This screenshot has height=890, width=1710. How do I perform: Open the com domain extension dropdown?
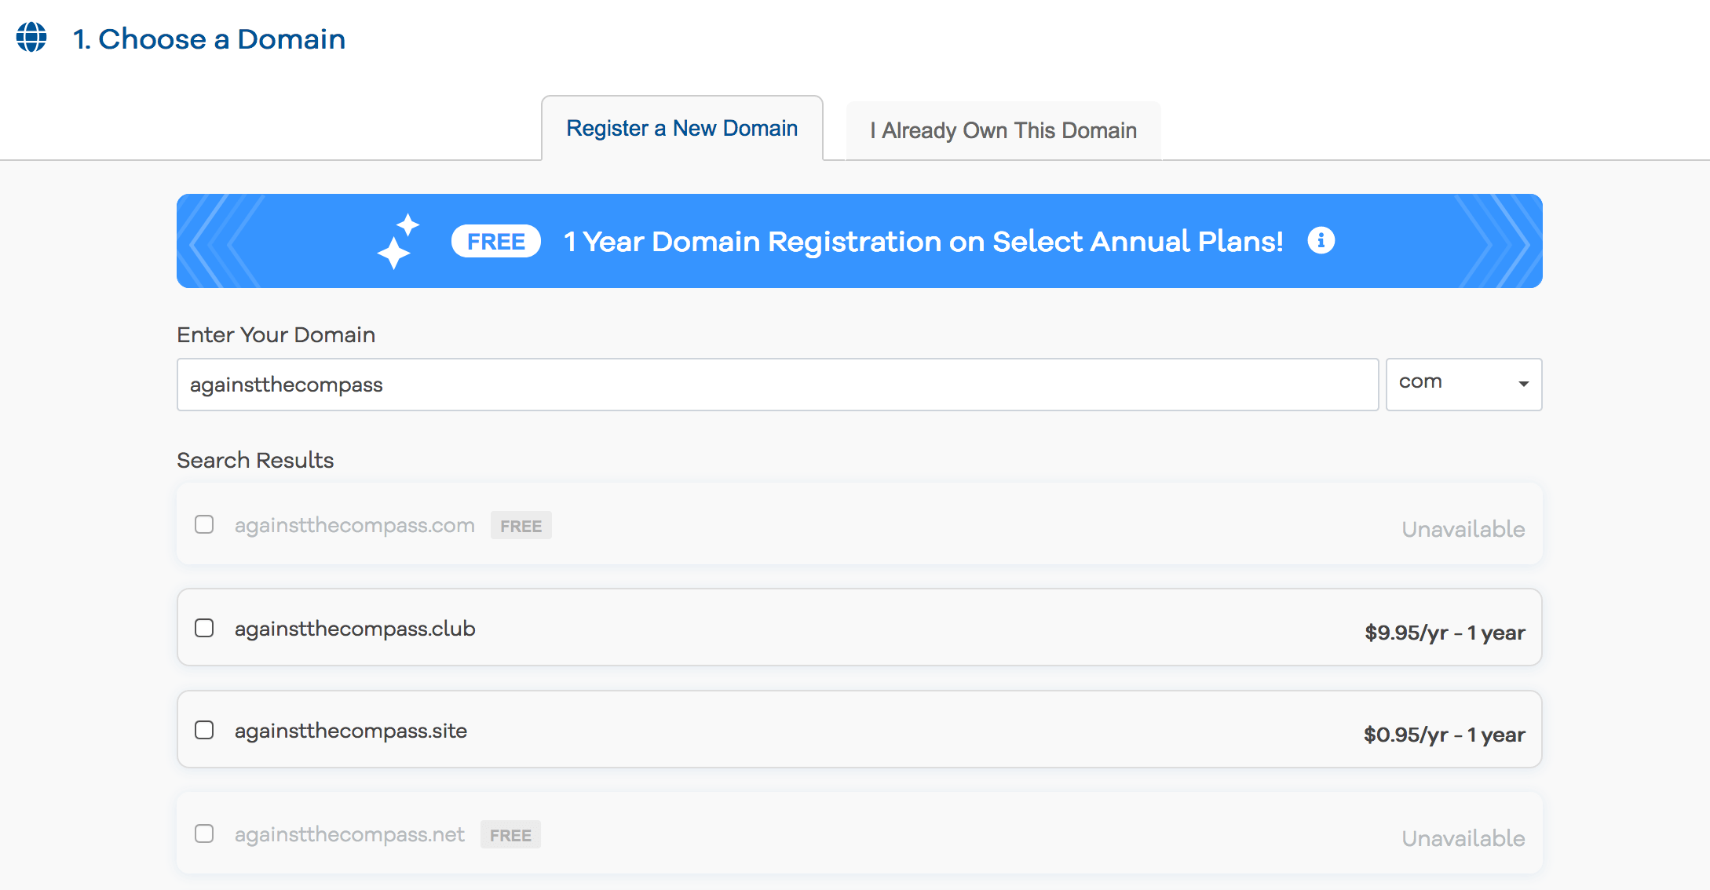click(x=1463, y=385)
